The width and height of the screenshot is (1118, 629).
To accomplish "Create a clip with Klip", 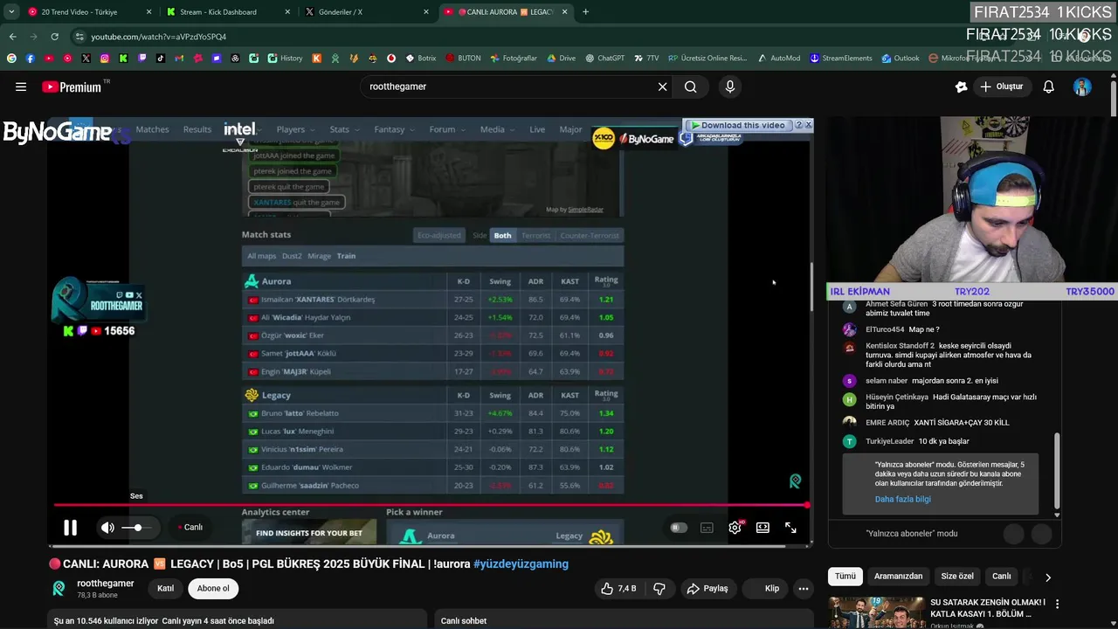I will 765,589.
